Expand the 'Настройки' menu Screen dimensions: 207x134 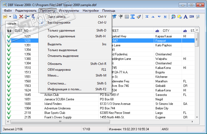point(91,11)
